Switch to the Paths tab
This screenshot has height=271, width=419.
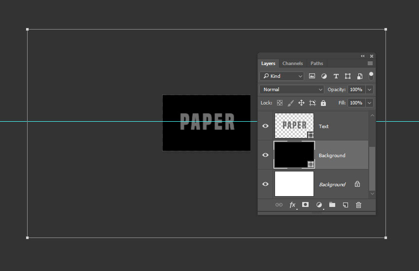tap(316, 63)
